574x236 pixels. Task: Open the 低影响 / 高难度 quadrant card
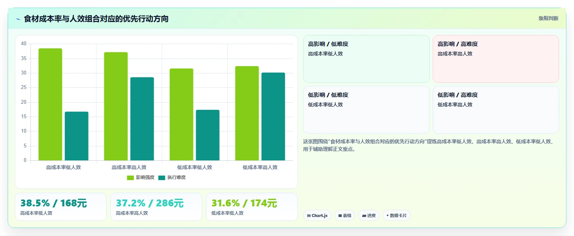tap(496, 110)
